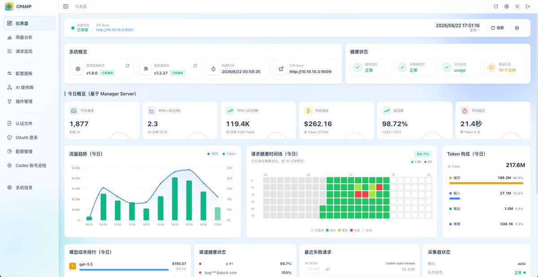Open the 队列状态 usage card
This screenshot has width=538, height=277.
tap(460, 68)
